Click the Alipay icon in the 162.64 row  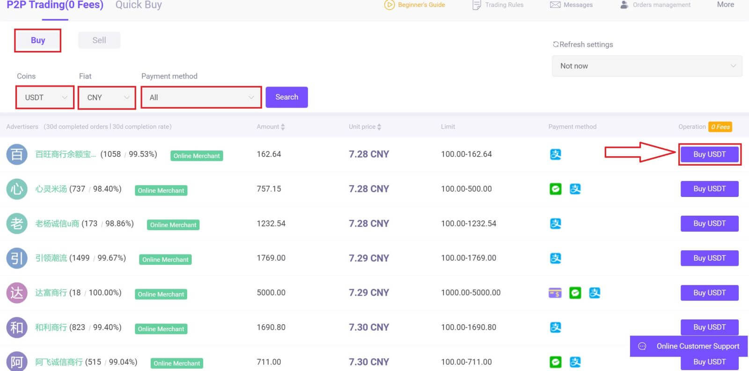click(x=555, y=154)
